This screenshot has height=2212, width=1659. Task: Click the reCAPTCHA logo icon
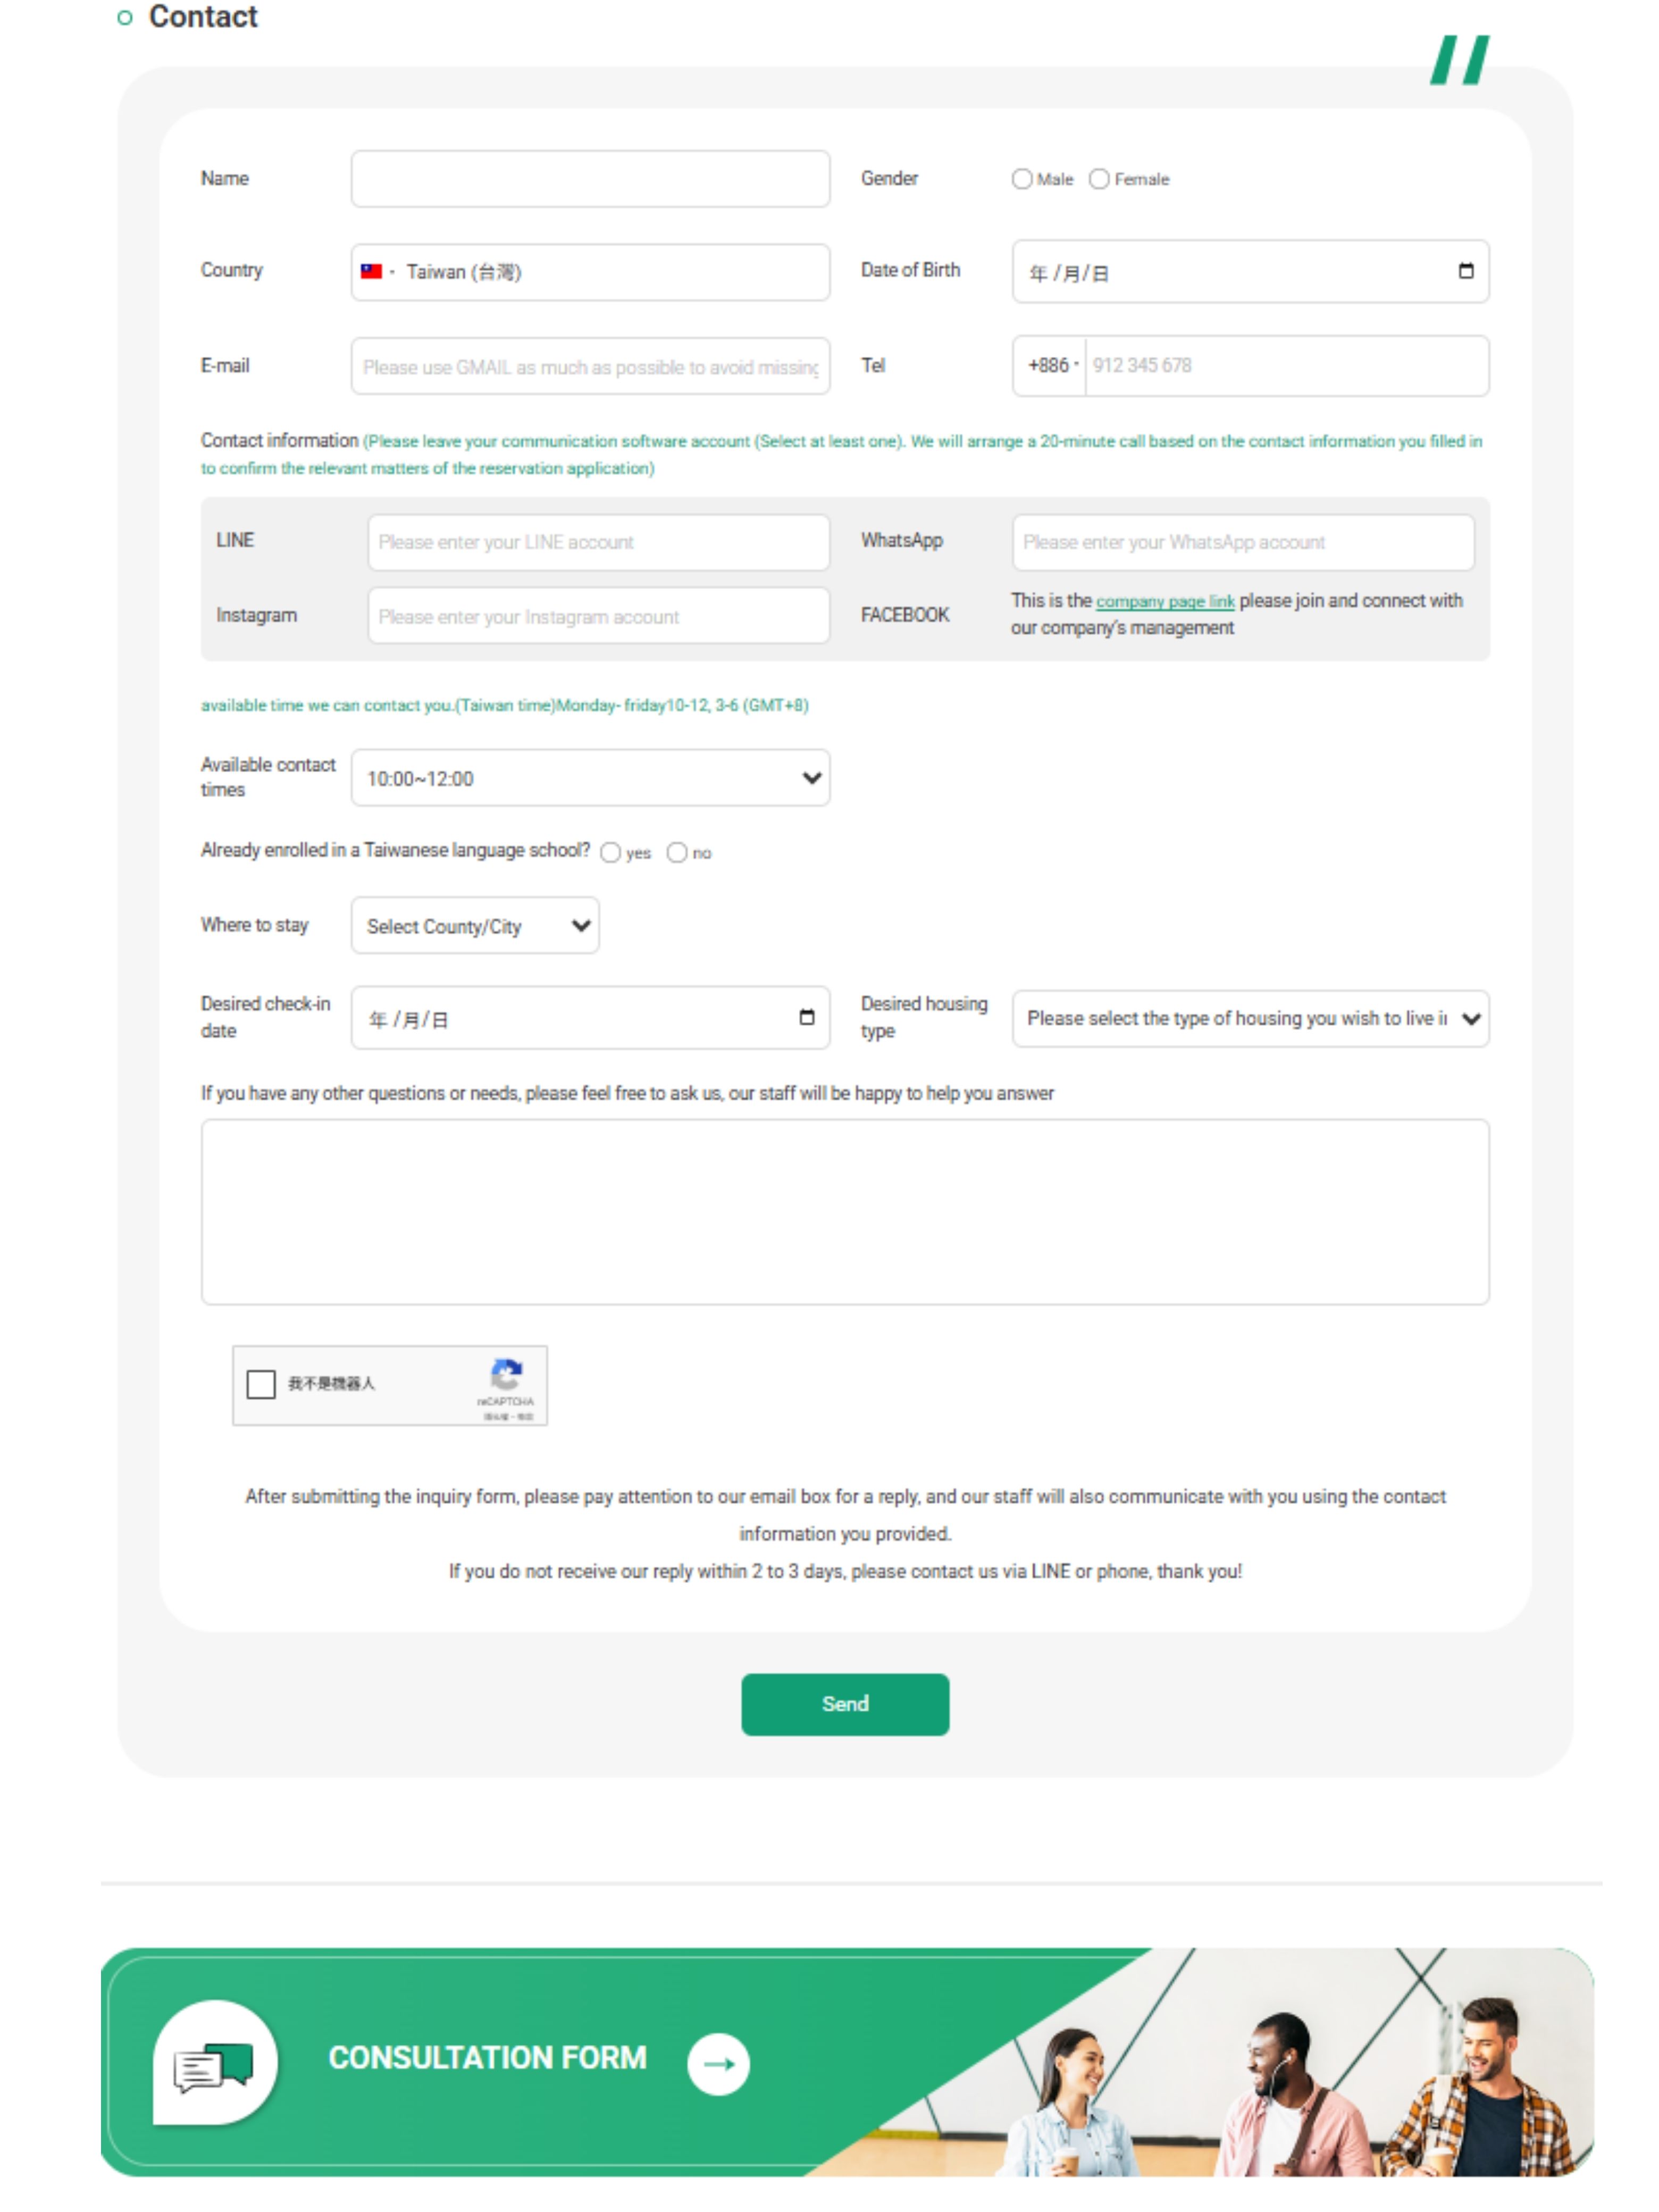506,1374
